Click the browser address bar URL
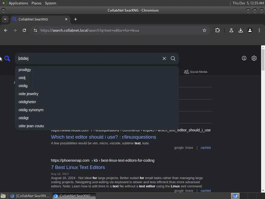The width and height of the screenshot is (265, 199). 90,31
